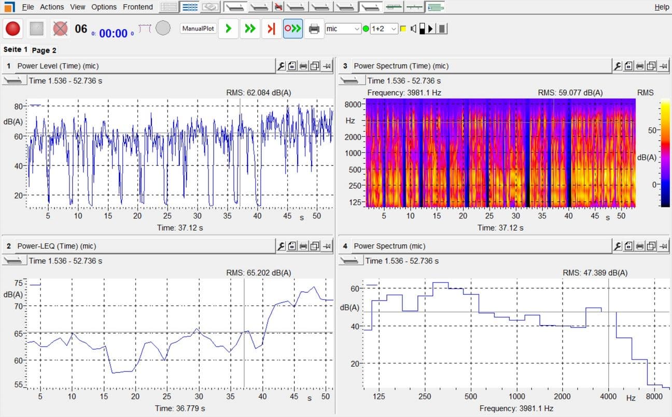Screen dimensions: 672x417
Task: Click the copy page icon of panel 4 Power Spectrum
Action: pyautogui.click(x=628, y=246)
